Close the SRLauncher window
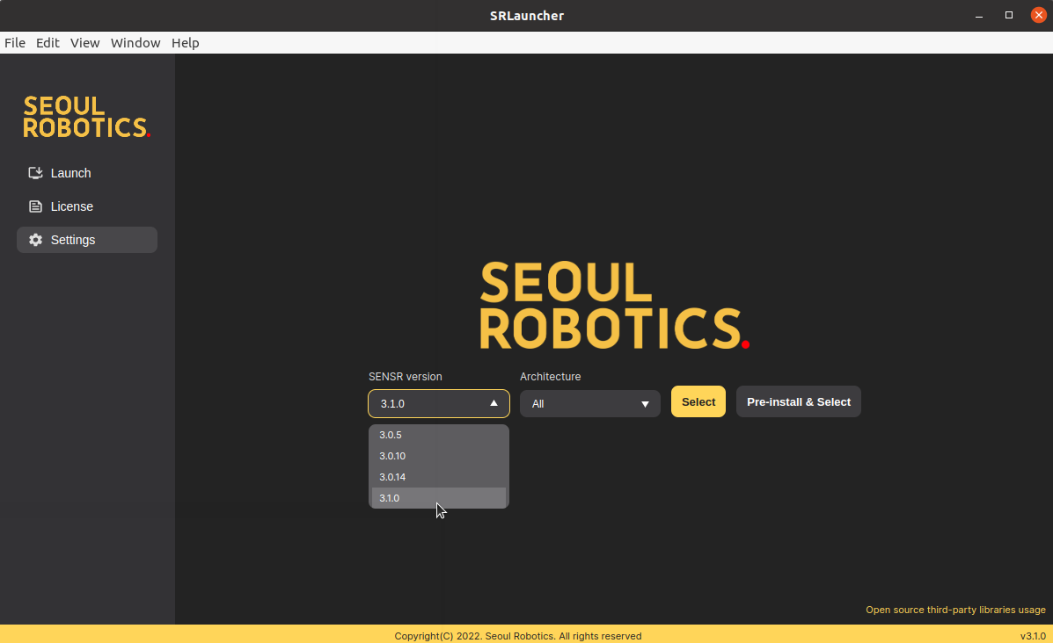 pyautogui.click(x=1038, y=15)
